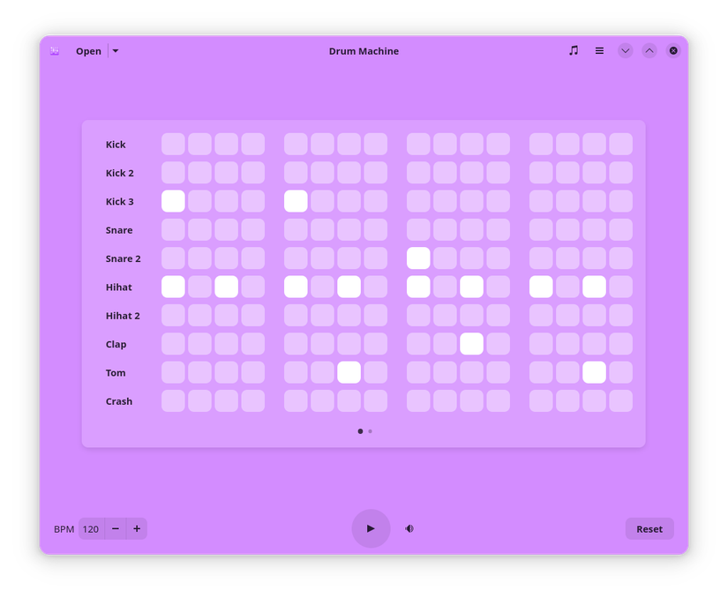Enable the first Hihat 2 step
Viewport: 728px width, 598px height.
tap(173, 316)
